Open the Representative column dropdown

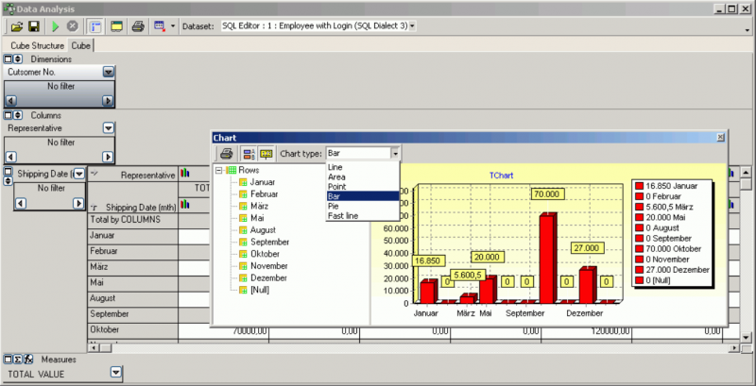click(109, 128)
